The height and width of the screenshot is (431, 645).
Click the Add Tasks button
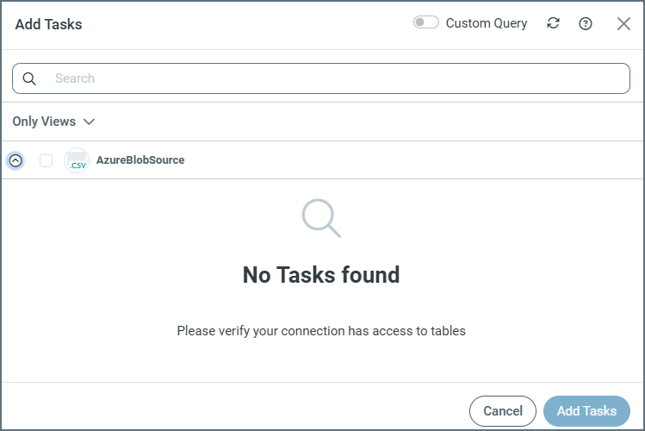[586, 411]
